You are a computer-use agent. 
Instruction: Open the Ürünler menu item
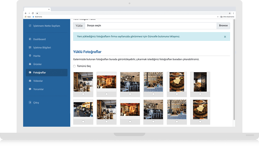pos(37,64)
